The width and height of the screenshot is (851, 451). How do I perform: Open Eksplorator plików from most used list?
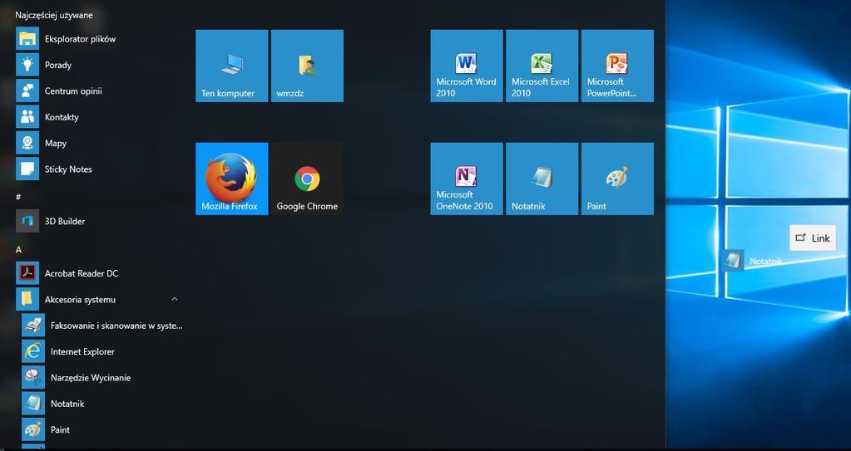click(x=97, y=39)
